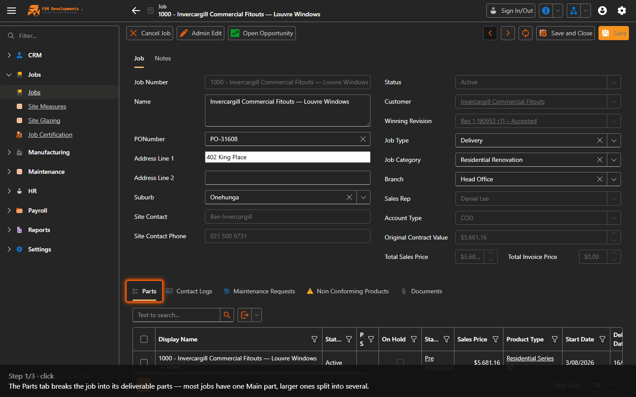The width and height of the screenshot is (636, 397).
Task: Go to the next job record arrow
Action: click(508, 33)
